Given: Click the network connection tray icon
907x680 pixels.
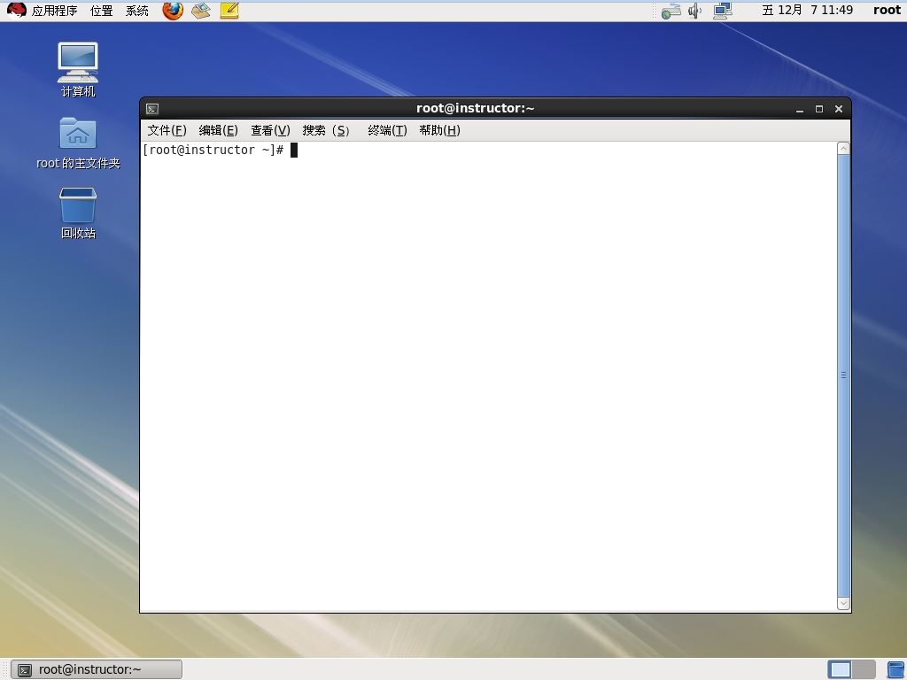Looking at the screenshot, I should click(723, 11).
